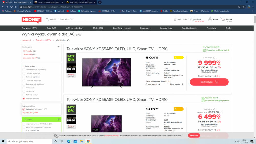This screenshot has height=144, width=256.
Task: Open the Infolinia headset icon
Action: (x=192, y=20)
